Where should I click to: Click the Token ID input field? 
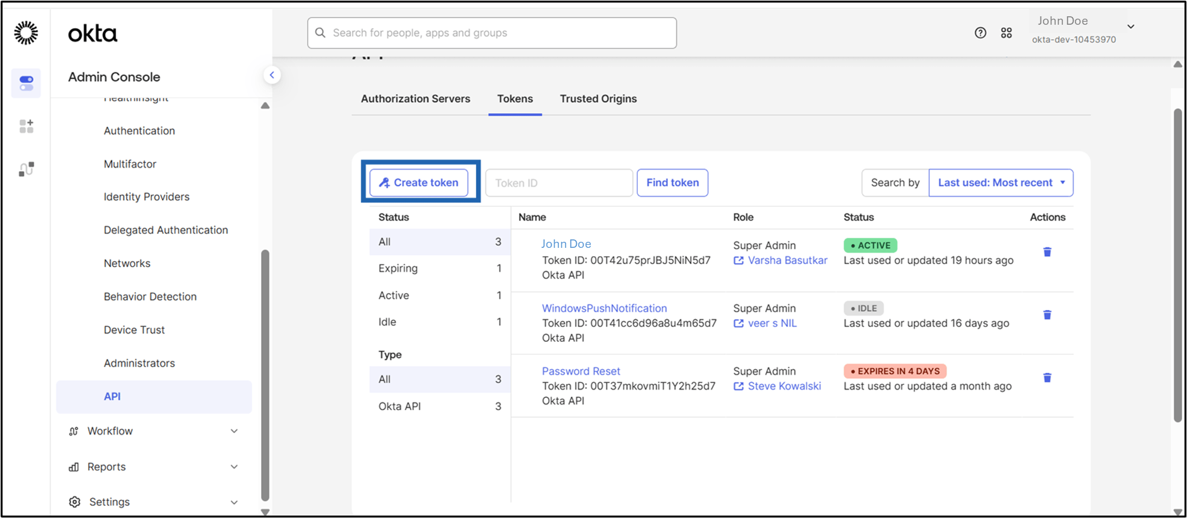(559, 183)
